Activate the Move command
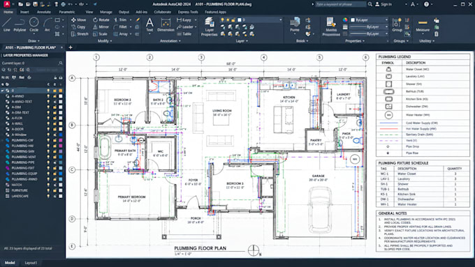This screenshot has width=475, height=267. click(x=78, y=20)
